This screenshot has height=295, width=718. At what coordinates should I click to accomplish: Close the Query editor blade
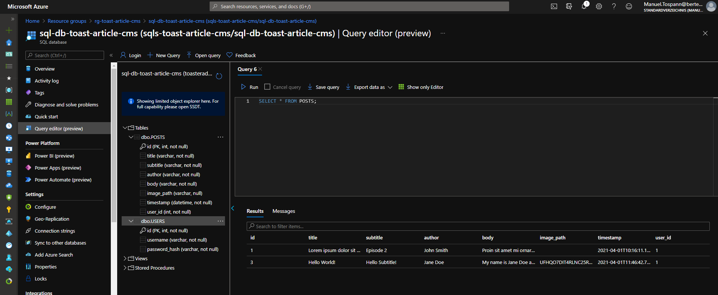point(705,33)
